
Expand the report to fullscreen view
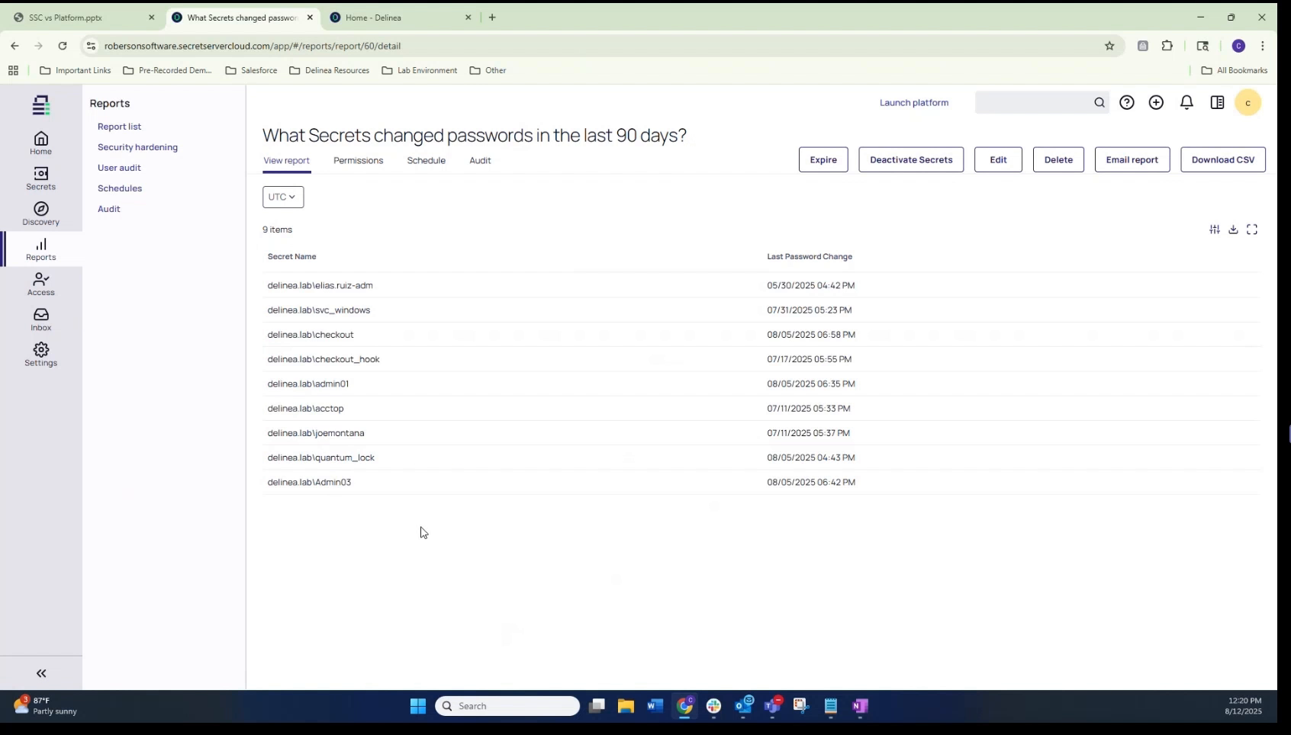coord(1252,229)
